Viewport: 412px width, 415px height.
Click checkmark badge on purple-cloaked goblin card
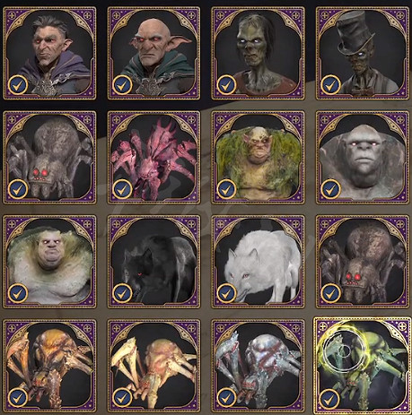(x=18, y=85)
